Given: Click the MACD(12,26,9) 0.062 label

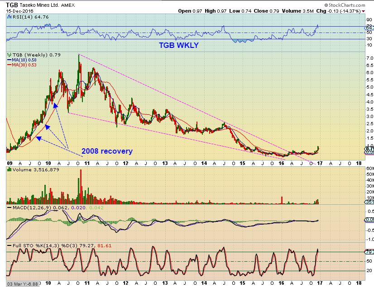Looking at the screenshot, I should click(40, 208).
